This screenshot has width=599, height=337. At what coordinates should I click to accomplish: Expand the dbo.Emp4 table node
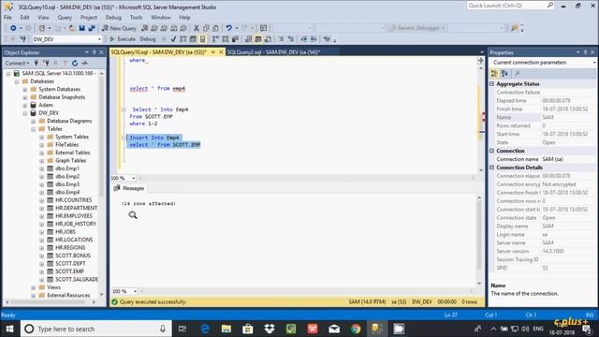(x=41, y=192)
